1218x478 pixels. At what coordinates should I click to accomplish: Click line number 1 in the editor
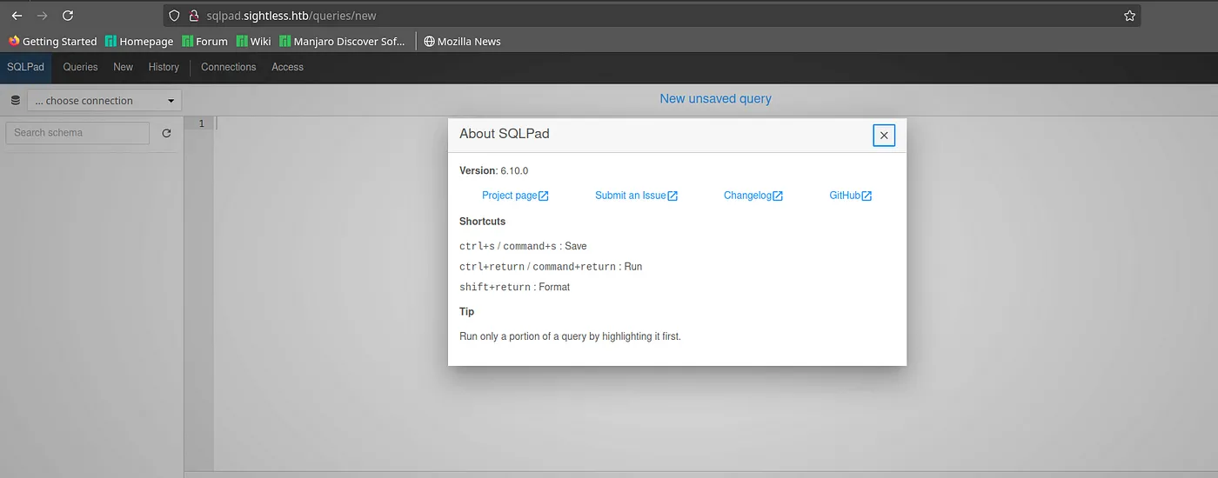[201, 124]
